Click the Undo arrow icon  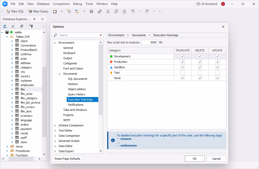133,11
